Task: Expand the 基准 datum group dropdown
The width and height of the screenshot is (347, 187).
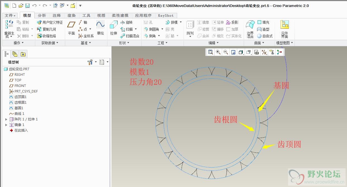Action: 86,43
